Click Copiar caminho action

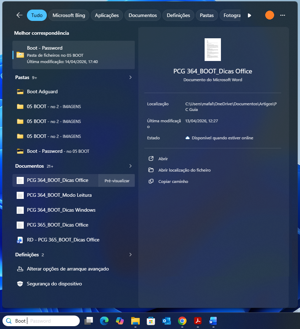(173, 182)
